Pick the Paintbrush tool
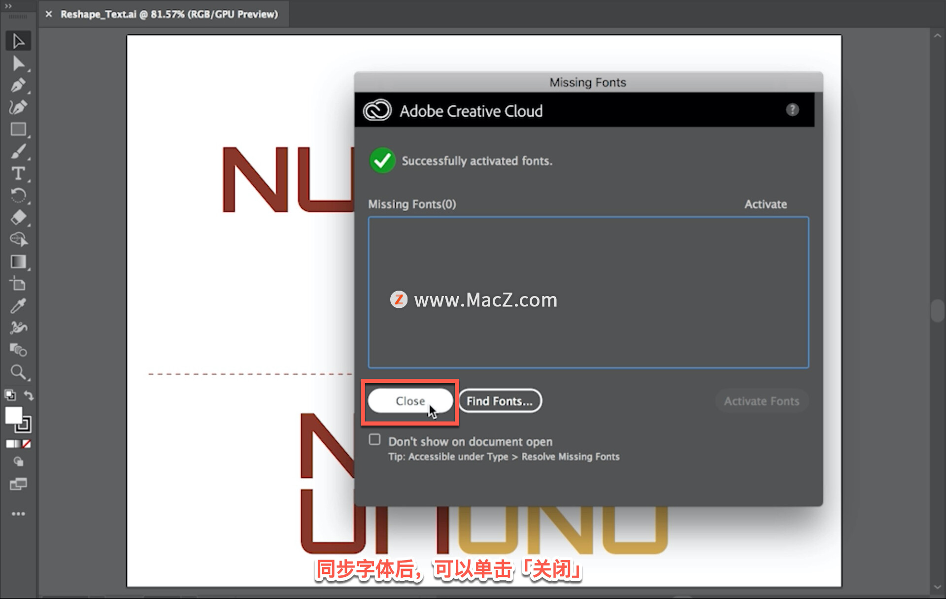946x599 pixels. pos(18,152)
